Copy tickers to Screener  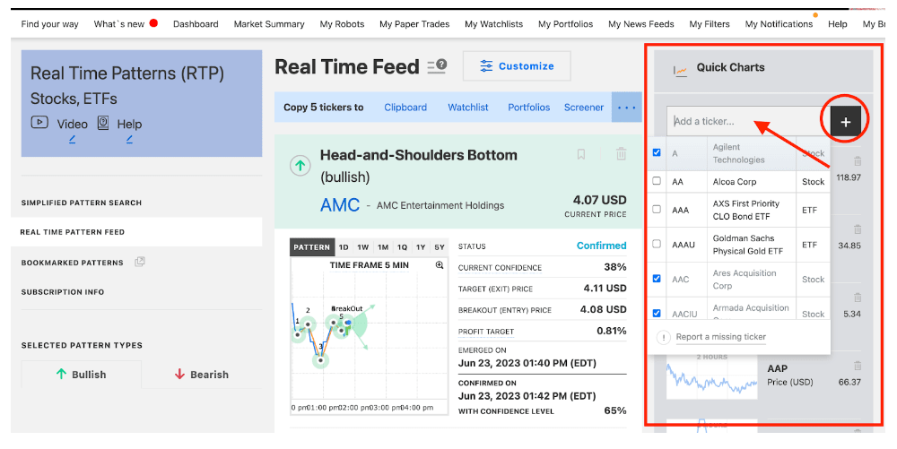584,108
